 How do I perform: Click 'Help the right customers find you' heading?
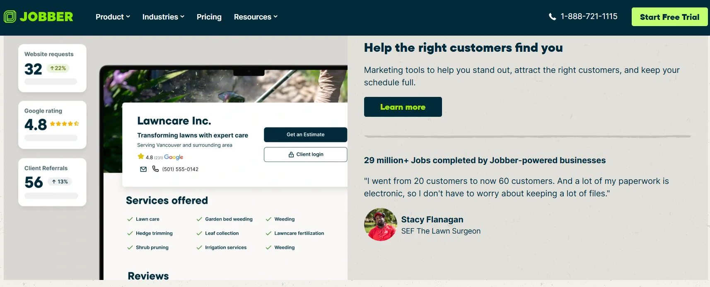tap(463, 48)
